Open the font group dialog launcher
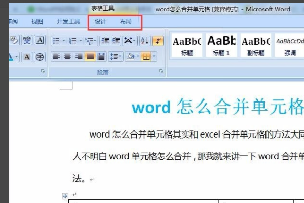The image size is (304, 203). click(x=43, y=71)
